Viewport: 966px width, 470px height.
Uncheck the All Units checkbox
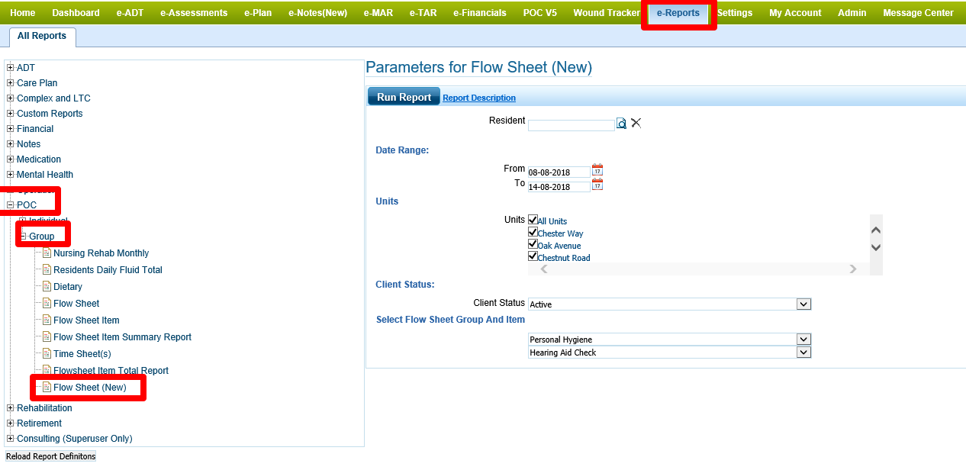pos(533,220)
